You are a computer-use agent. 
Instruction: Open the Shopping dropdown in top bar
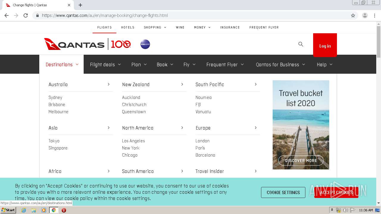point(155,27)
